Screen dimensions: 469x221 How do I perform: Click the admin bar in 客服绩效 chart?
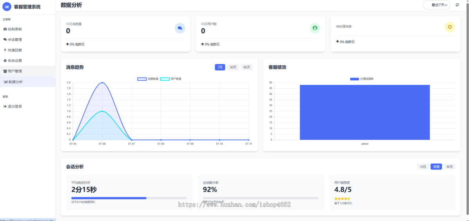point(365,112)
